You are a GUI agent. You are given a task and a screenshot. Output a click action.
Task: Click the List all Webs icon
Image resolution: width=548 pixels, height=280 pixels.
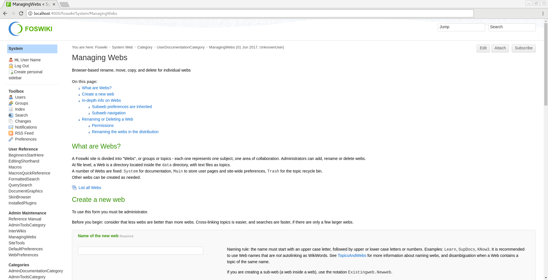[74, 188]
